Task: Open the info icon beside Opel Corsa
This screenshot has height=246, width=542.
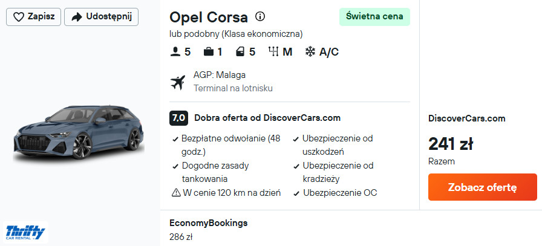Action: pos(260,16)
